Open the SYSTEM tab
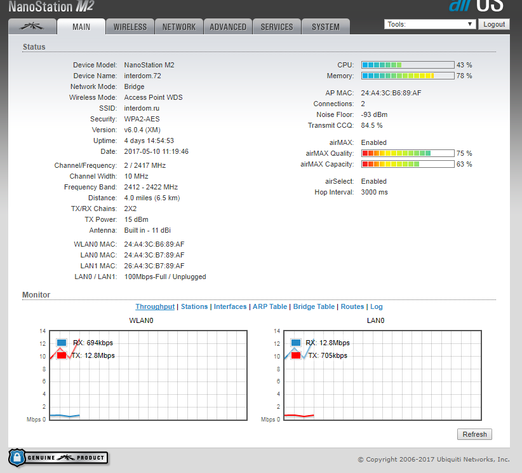 click(x=326, y=27)
